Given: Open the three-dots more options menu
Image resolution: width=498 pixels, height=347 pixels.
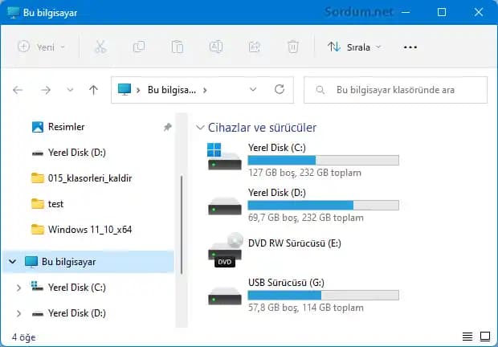Looking at the screenshot, I should click(x=410, y=47).
